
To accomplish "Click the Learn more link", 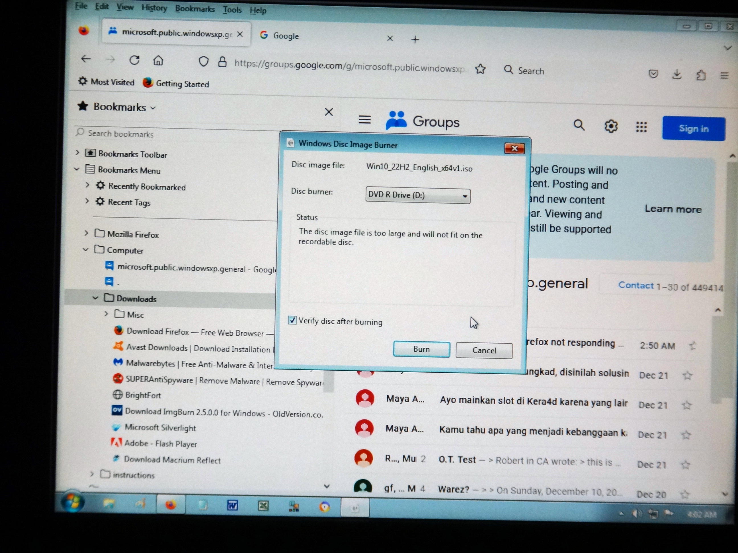I will (x=673, y=209).
